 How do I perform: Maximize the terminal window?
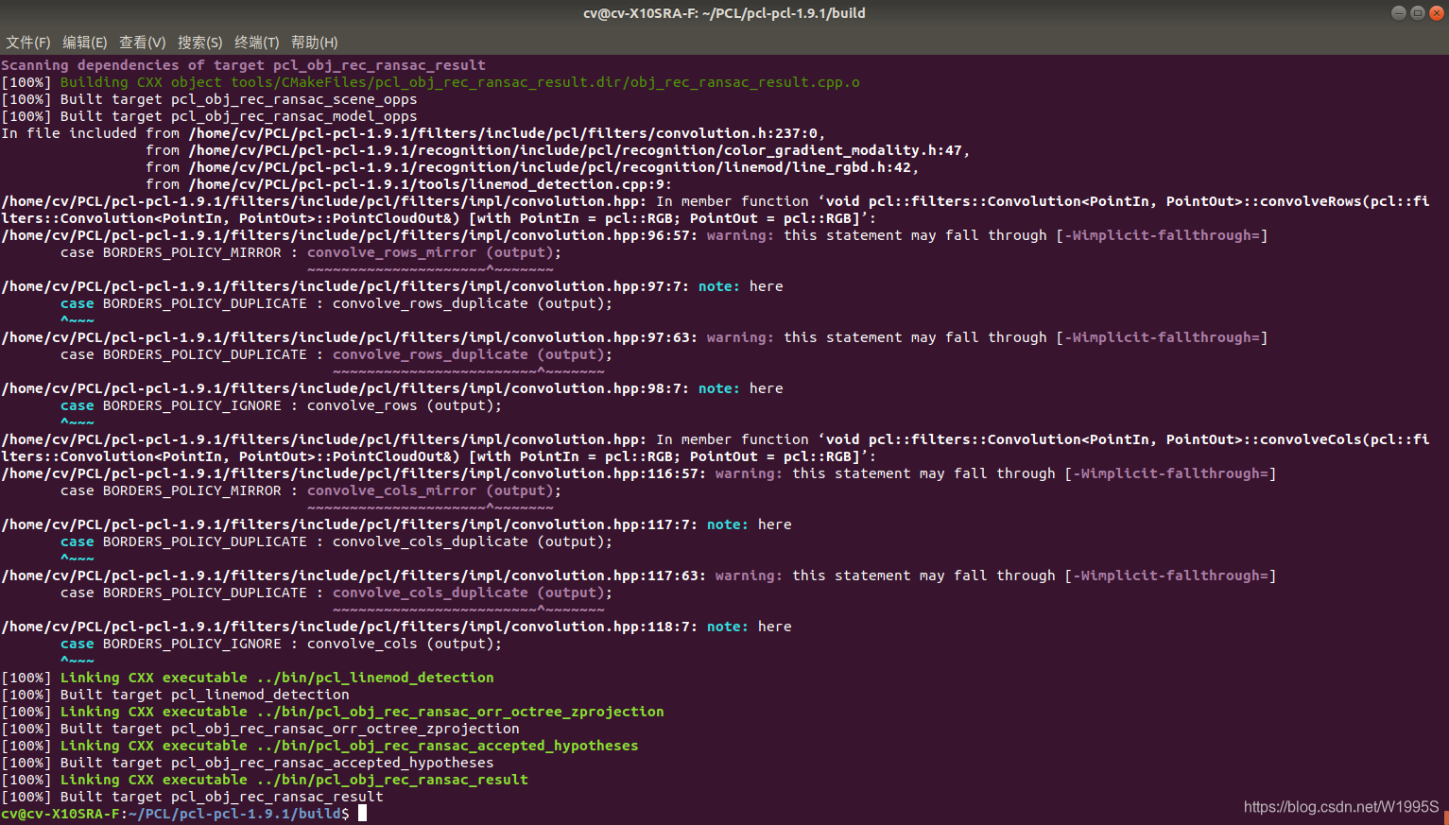pyautogui.click(x=1418, y=12)
